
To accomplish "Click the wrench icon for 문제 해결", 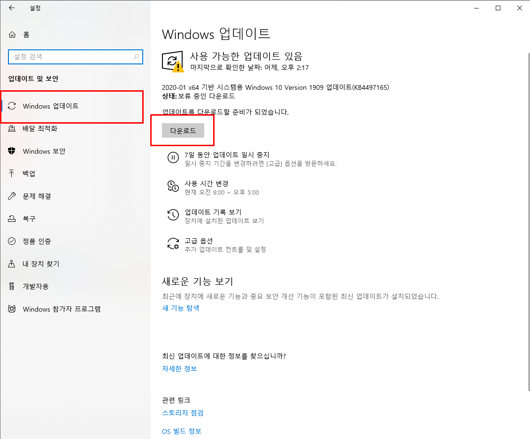I will click(12, 196).
